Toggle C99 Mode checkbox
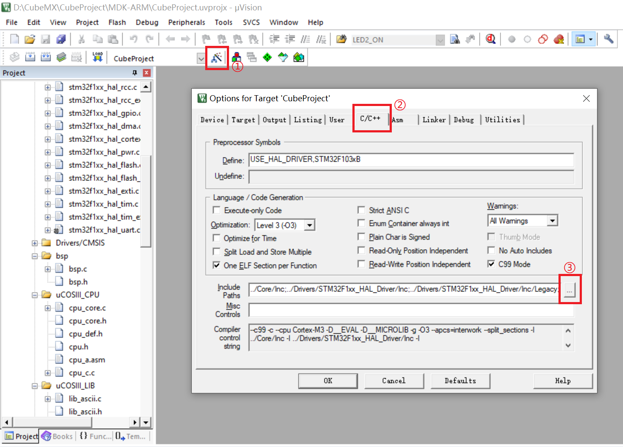The width and height of the screenshot is (623, 447). click(491, 264)
